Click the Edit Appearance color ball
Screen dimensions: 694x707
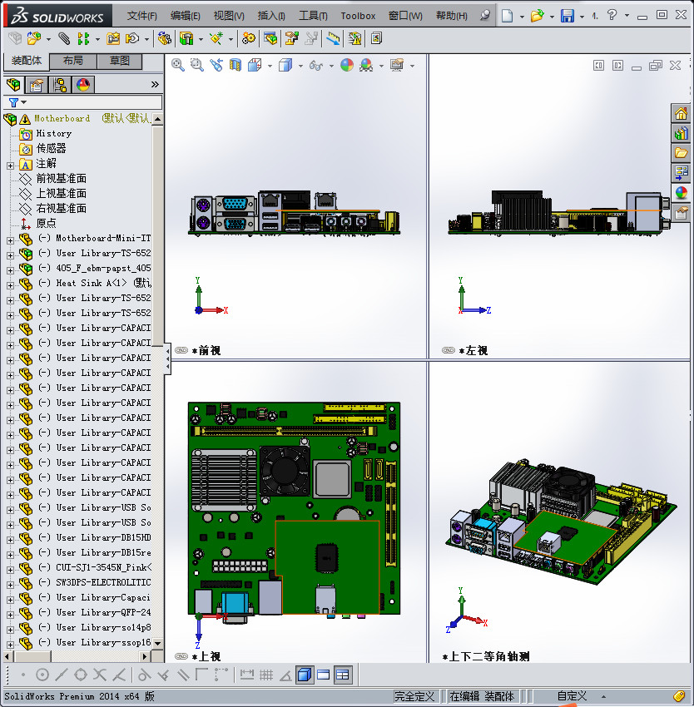coord(346,66)
